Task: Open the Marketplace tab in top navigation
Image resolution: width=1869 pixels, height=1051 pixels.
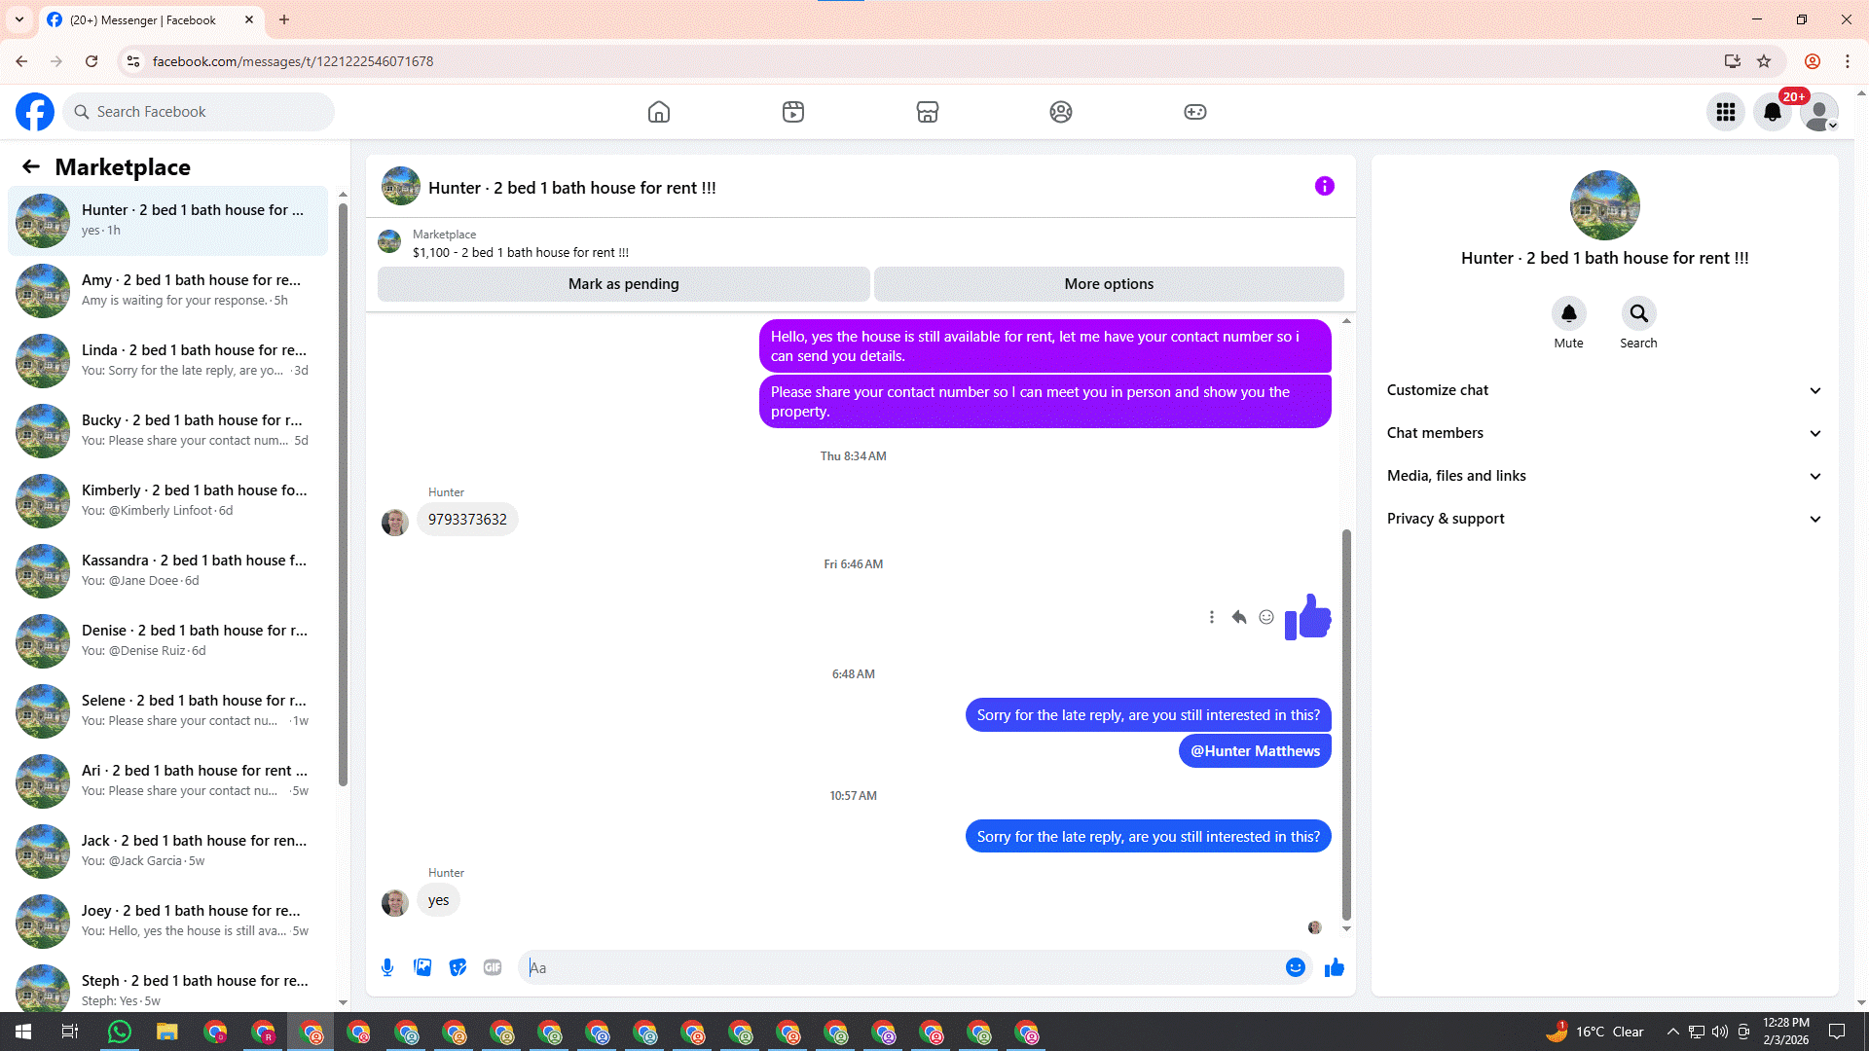Action: [x=927, y=112]
